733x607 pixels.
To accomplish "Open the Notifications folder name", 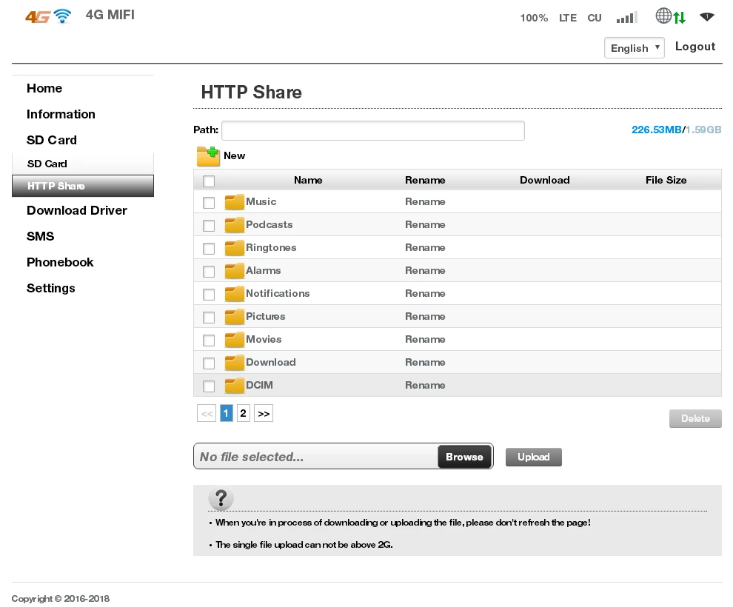I will click(x=278, y=293).
